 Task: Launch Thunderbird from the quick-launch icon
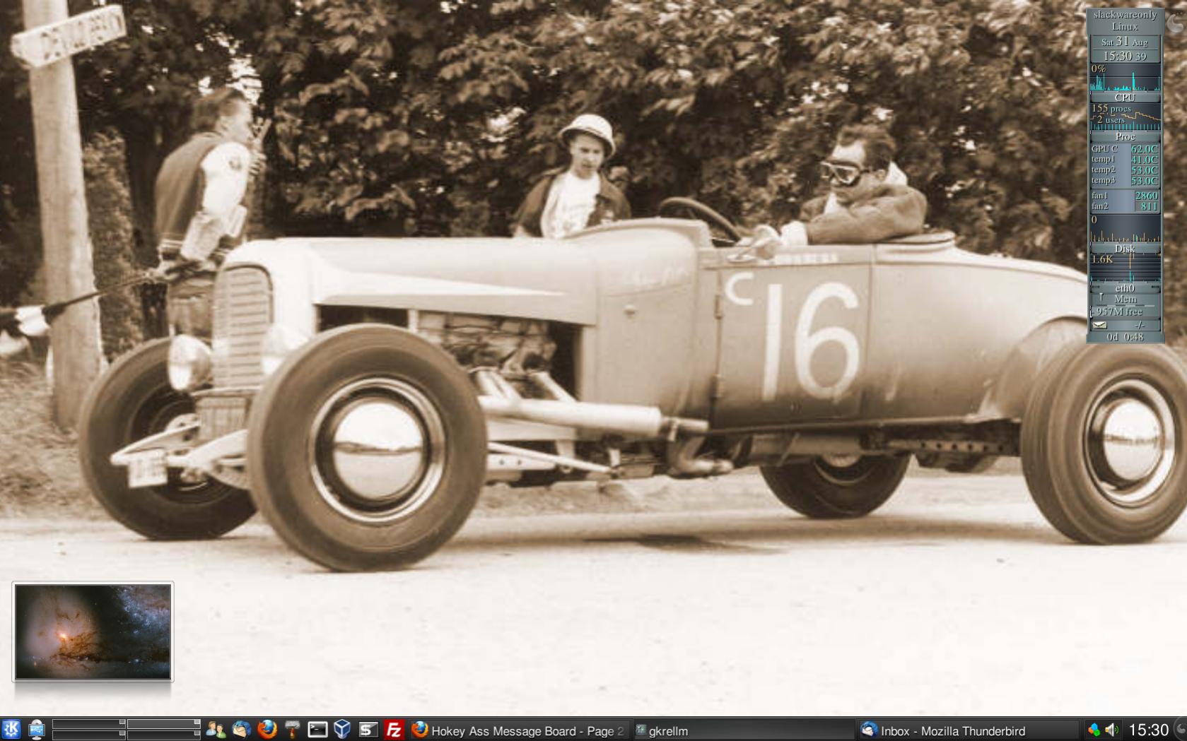coord(241,729)
